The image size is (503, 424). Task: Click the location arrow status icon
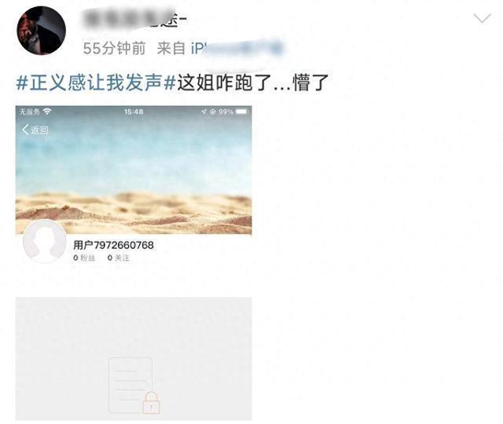204,111
